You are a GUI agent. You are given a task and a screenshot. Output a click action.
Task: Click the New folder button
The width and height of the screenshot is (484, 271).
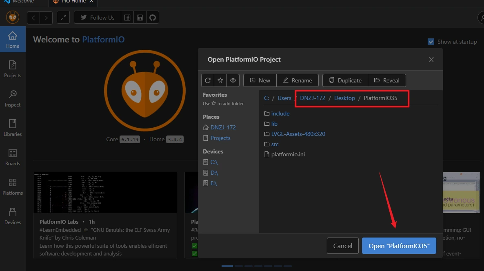pos(260,80)
